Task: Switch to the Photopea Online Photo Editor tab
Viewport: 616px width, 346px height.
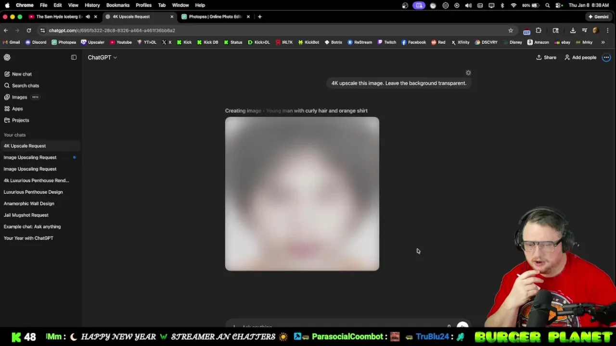Action: (x=212, y=16)
